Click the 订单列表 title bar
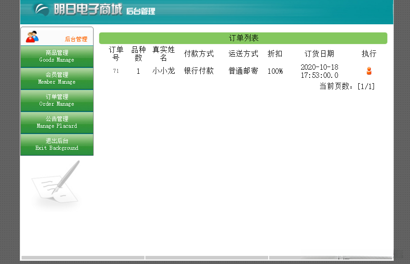The width and height of the screenshot is (410, 264). [x=243, y=38]
